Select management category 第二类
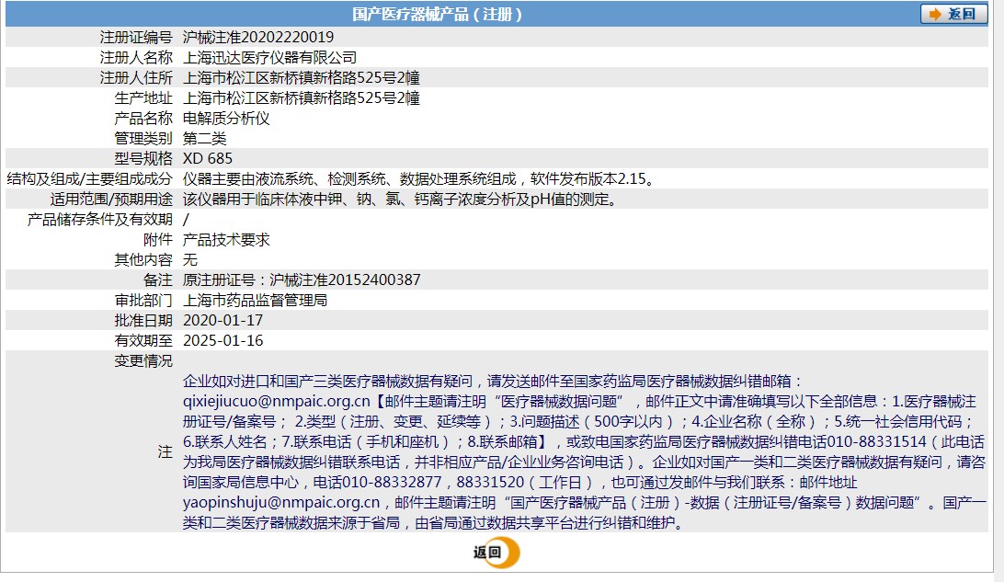1004x582 pixels. [x=204, y=138]
